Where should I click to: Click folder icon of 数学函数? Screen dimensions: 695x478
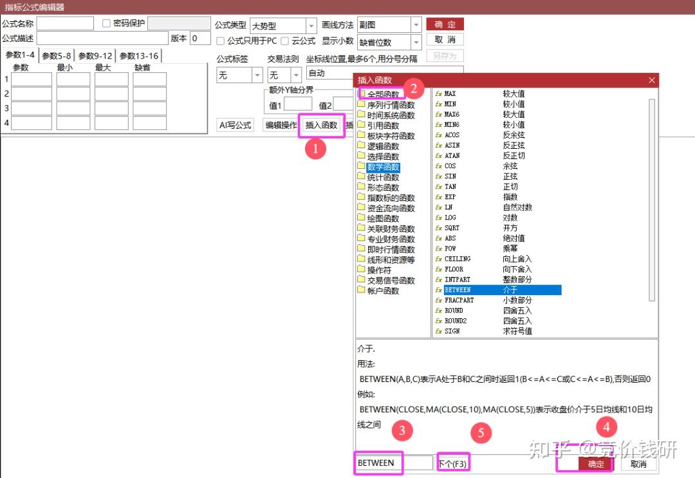pyautogui.click(x=361, y=166)
